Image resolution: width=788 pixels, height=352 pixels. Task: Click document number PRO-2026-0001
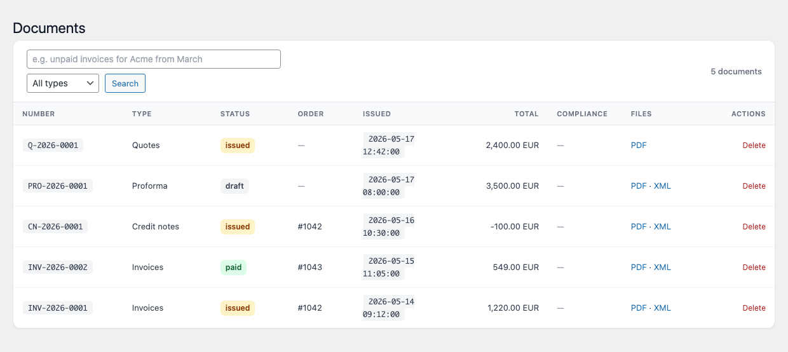[58, 186]
